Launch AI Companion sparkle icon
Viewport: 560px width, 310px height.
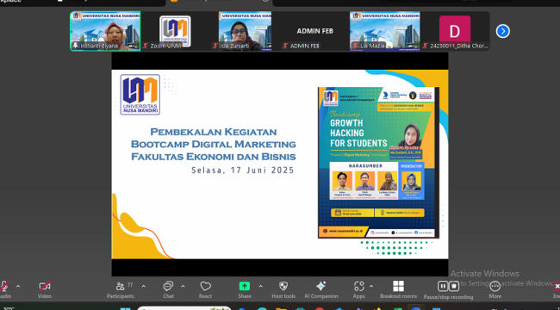[x=320, y=286]
